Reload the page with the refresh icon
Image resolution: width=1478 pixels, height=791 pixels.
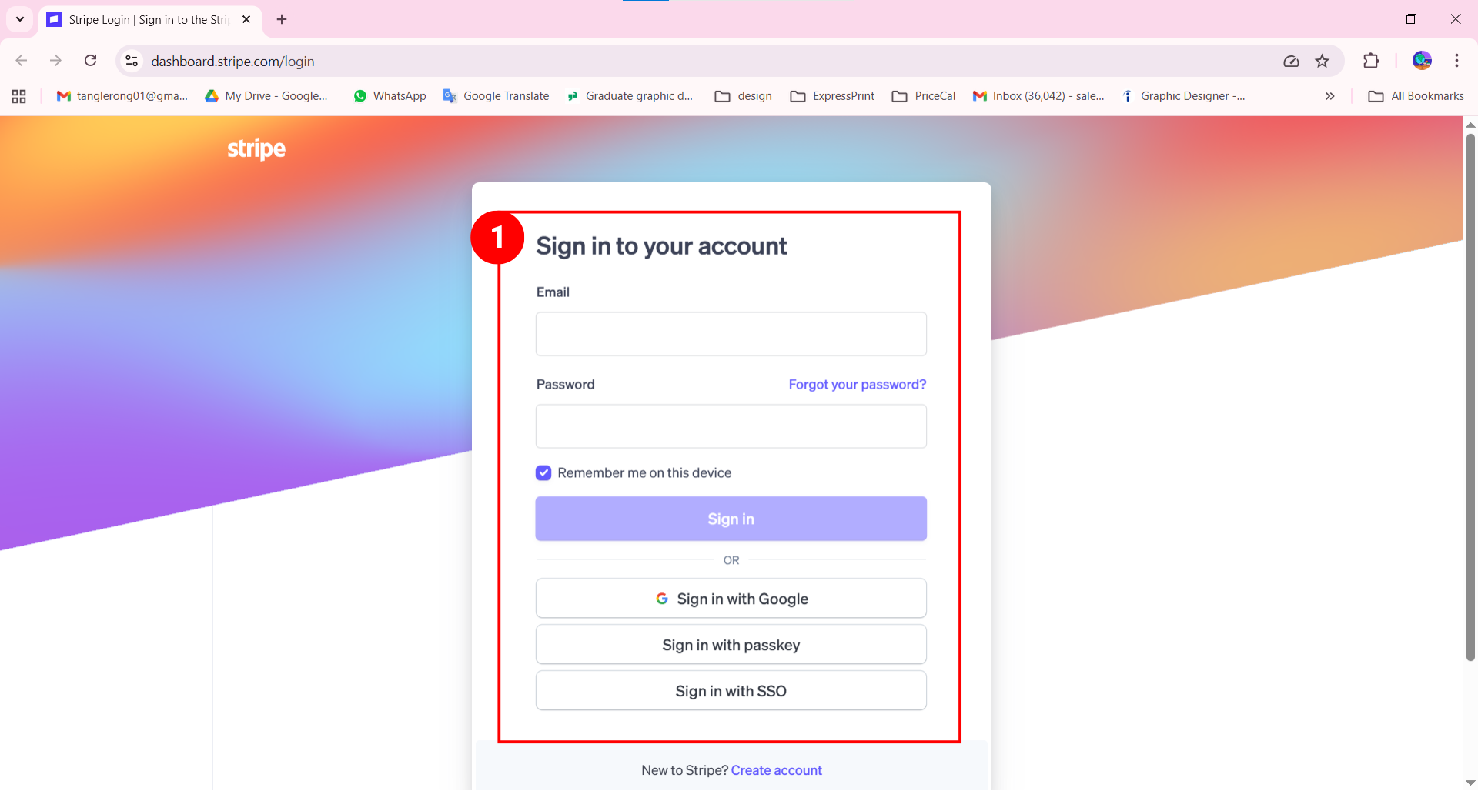pos(90,61)
